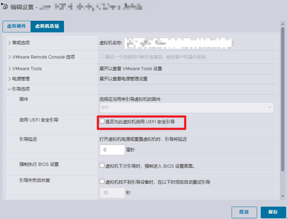Click the retry seconds input field
The height and width of the screenshot is (219, 288).
pos(112,193)
